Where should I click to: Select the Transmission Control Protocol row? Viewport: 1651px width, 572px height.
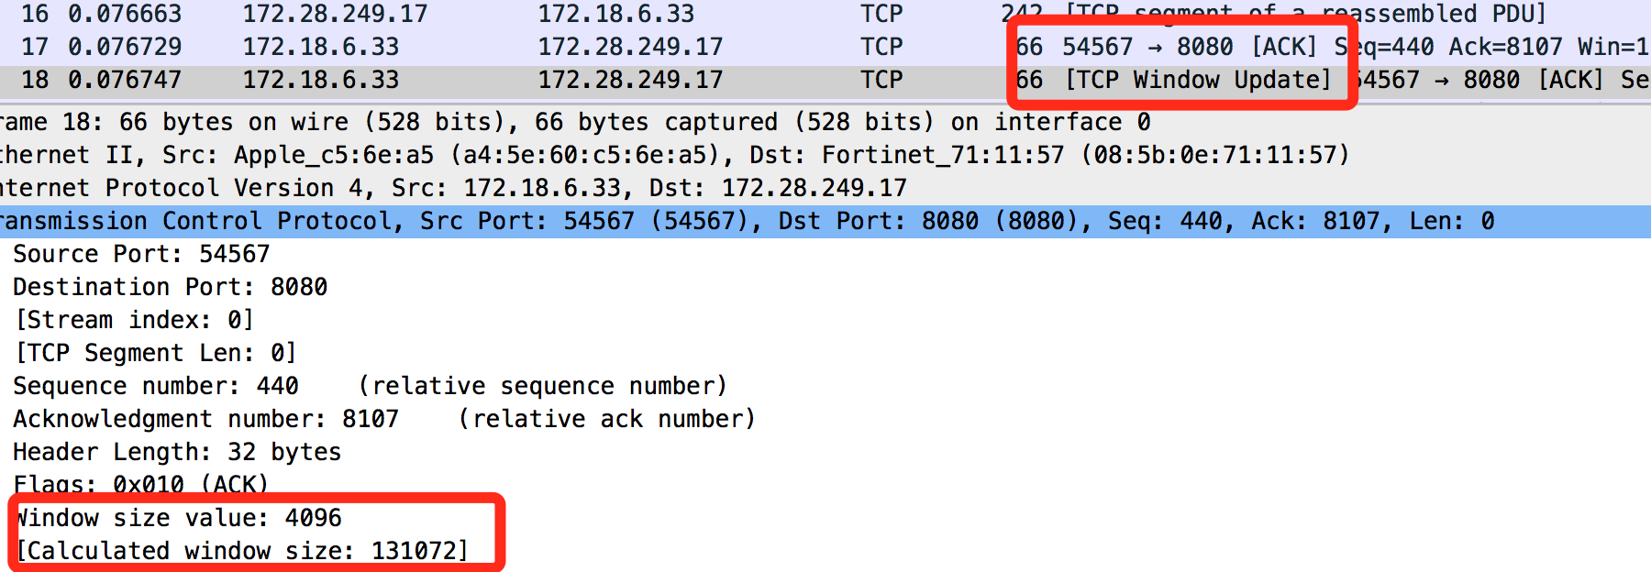tap(825, 221)
